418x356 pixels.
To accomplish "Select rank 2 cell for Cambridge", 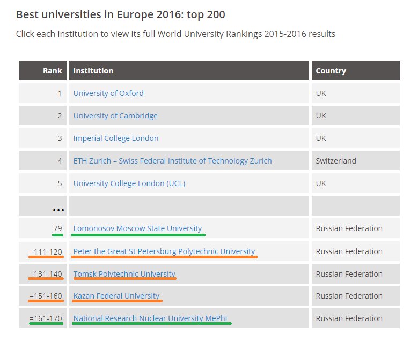I will (x=42, y=116).
